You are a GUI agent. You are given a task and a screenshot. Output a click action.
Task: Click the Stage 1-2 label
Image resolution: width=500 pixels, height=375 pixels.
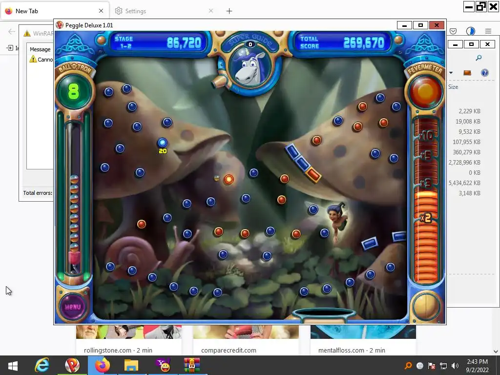(124, 42)
